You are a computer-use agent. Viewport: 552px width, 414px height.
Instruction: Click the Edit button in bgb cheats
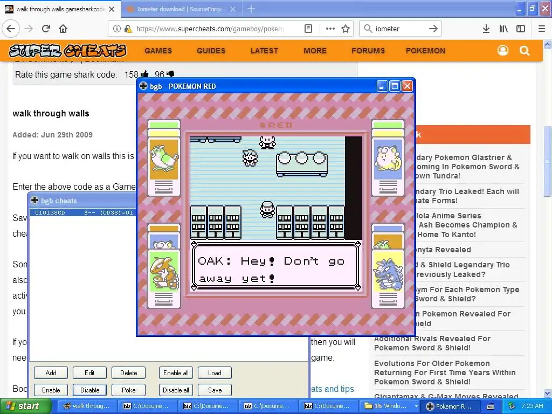tap(89, 373)
